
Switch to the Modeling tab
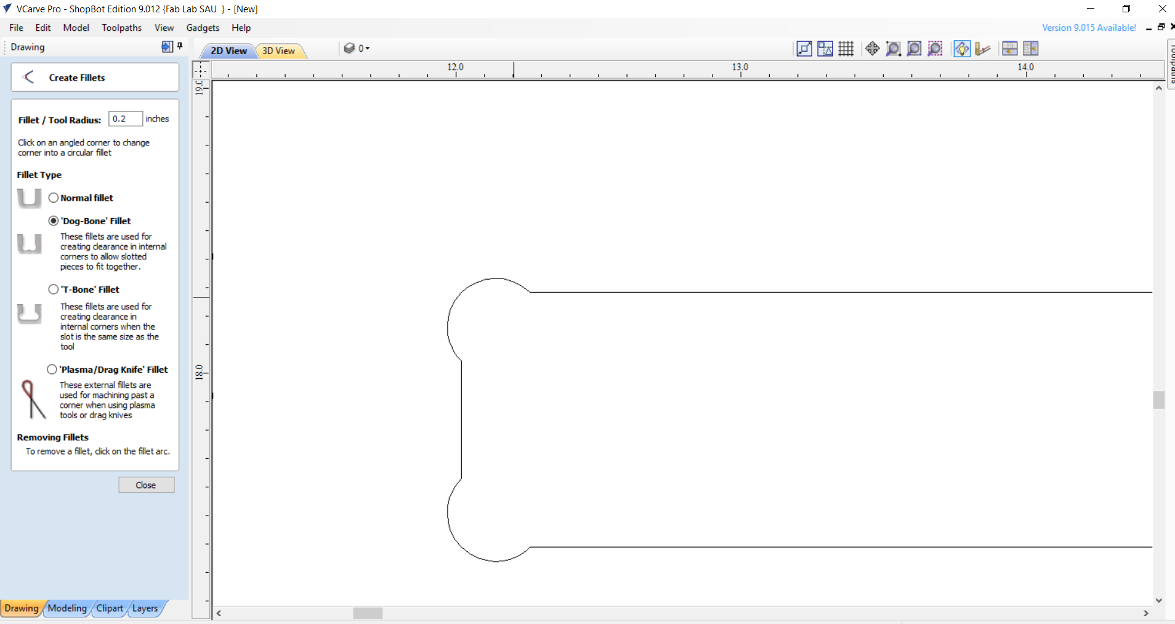(67, 608)
